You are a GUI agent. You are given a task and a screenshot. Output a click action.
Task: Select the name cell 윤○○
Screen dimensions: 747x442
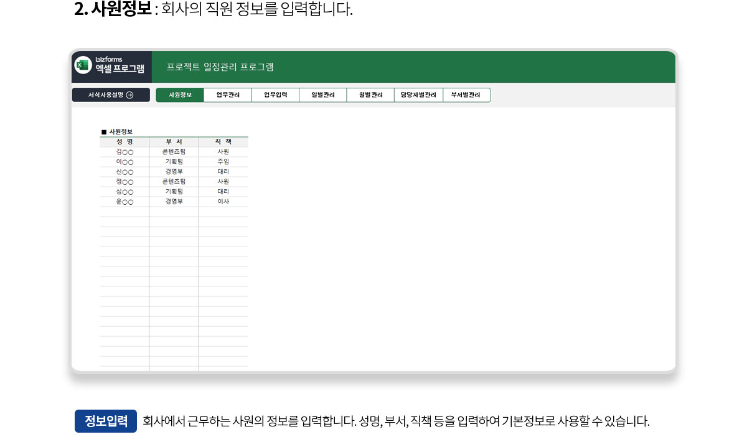(125, 202)
